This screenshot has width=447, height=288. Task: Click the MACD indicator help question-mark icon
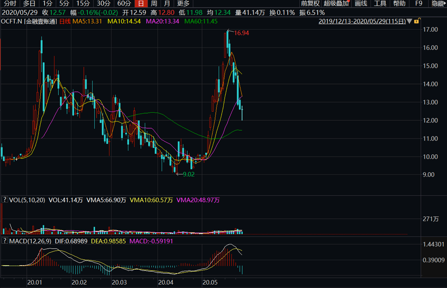5,241
